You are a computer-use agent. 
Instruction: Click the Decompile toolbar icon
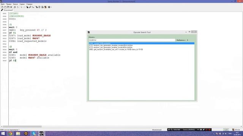42,7
